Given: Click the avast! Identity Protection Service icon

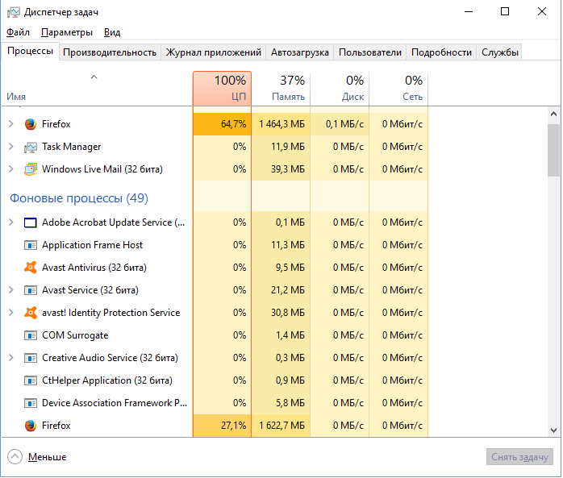Looking at the screenshot, I should [31, 313].
